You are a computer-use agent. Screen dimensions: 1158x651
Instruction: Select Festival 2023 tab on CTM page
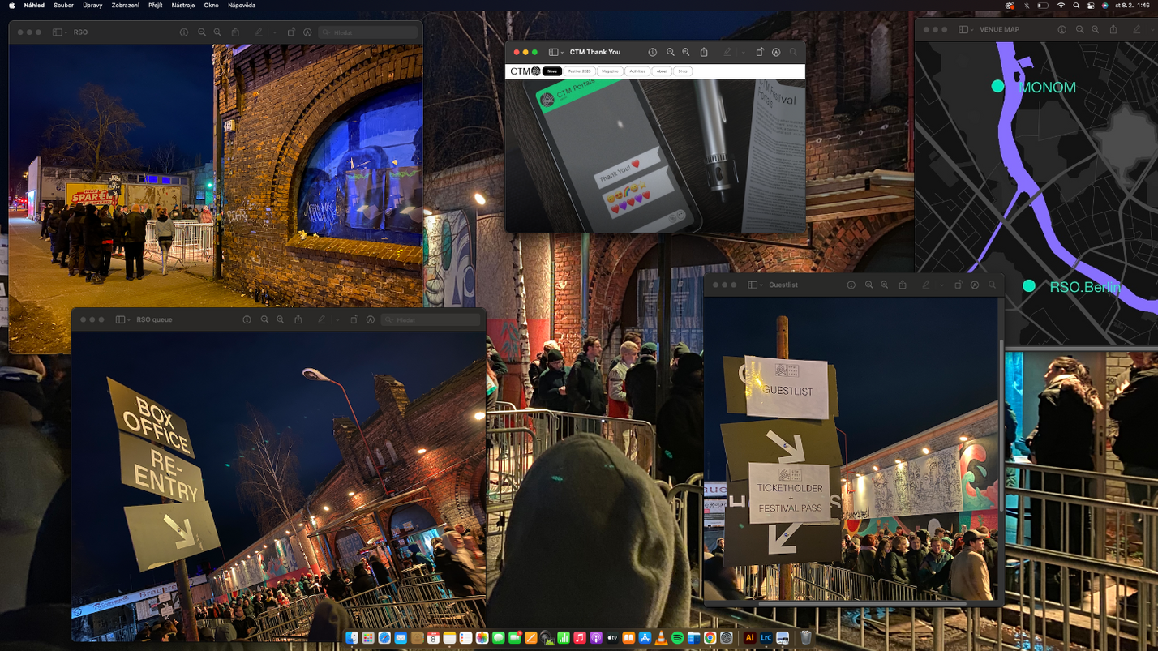coord(580,71)
